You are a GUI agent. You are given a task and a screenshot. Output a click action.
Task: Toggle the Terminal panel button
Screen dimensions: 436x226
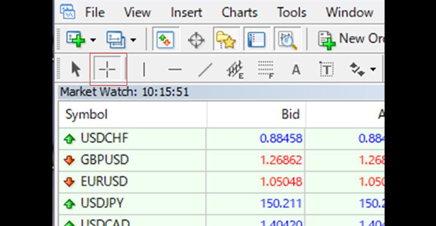tap(255, 40)
